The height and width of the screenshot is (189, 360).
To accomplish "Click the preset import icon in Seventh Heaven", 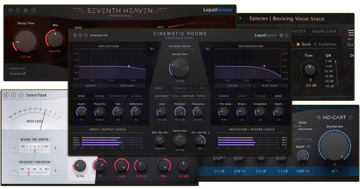I will point(18,10).
